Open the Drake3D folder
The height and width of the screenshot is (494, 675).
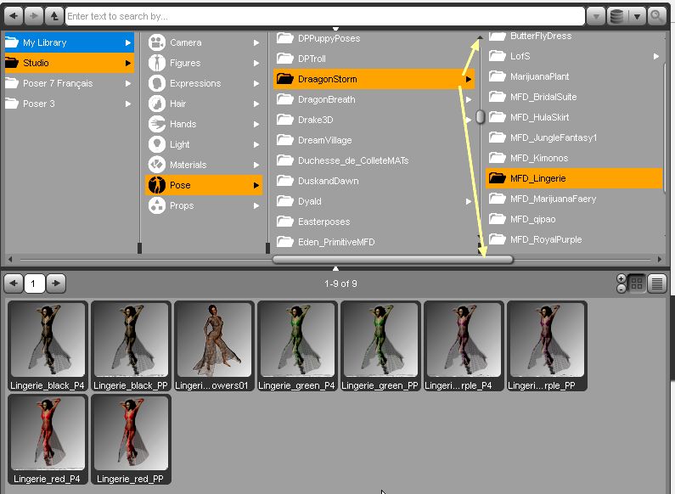point(374,120)
